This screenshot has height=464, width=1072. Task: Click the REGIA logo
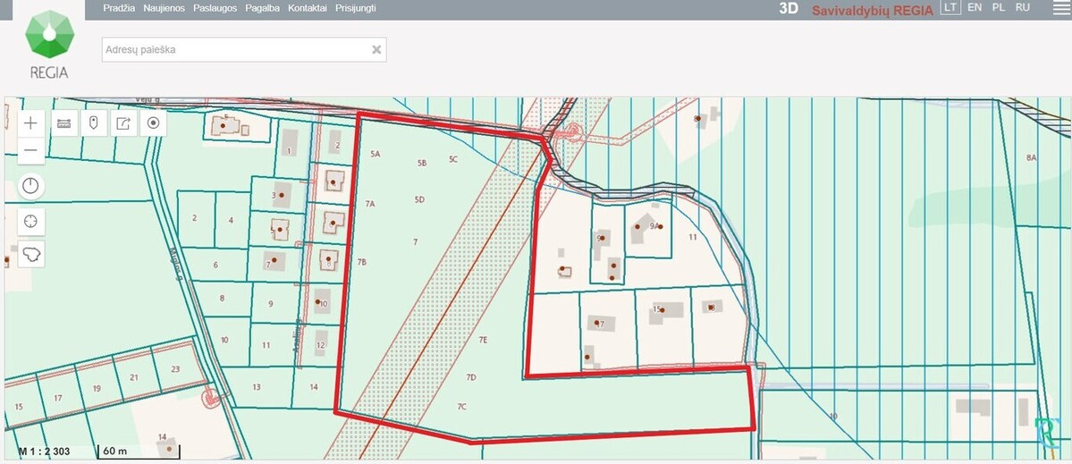tap(49, 43)
